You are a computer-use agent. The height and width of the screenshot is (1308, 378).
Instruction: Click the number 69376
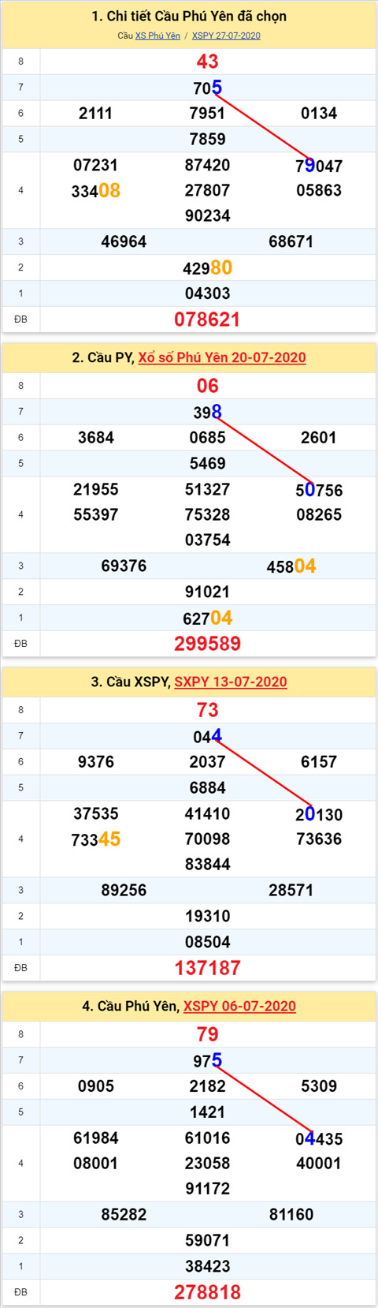(x=124, y=566)
